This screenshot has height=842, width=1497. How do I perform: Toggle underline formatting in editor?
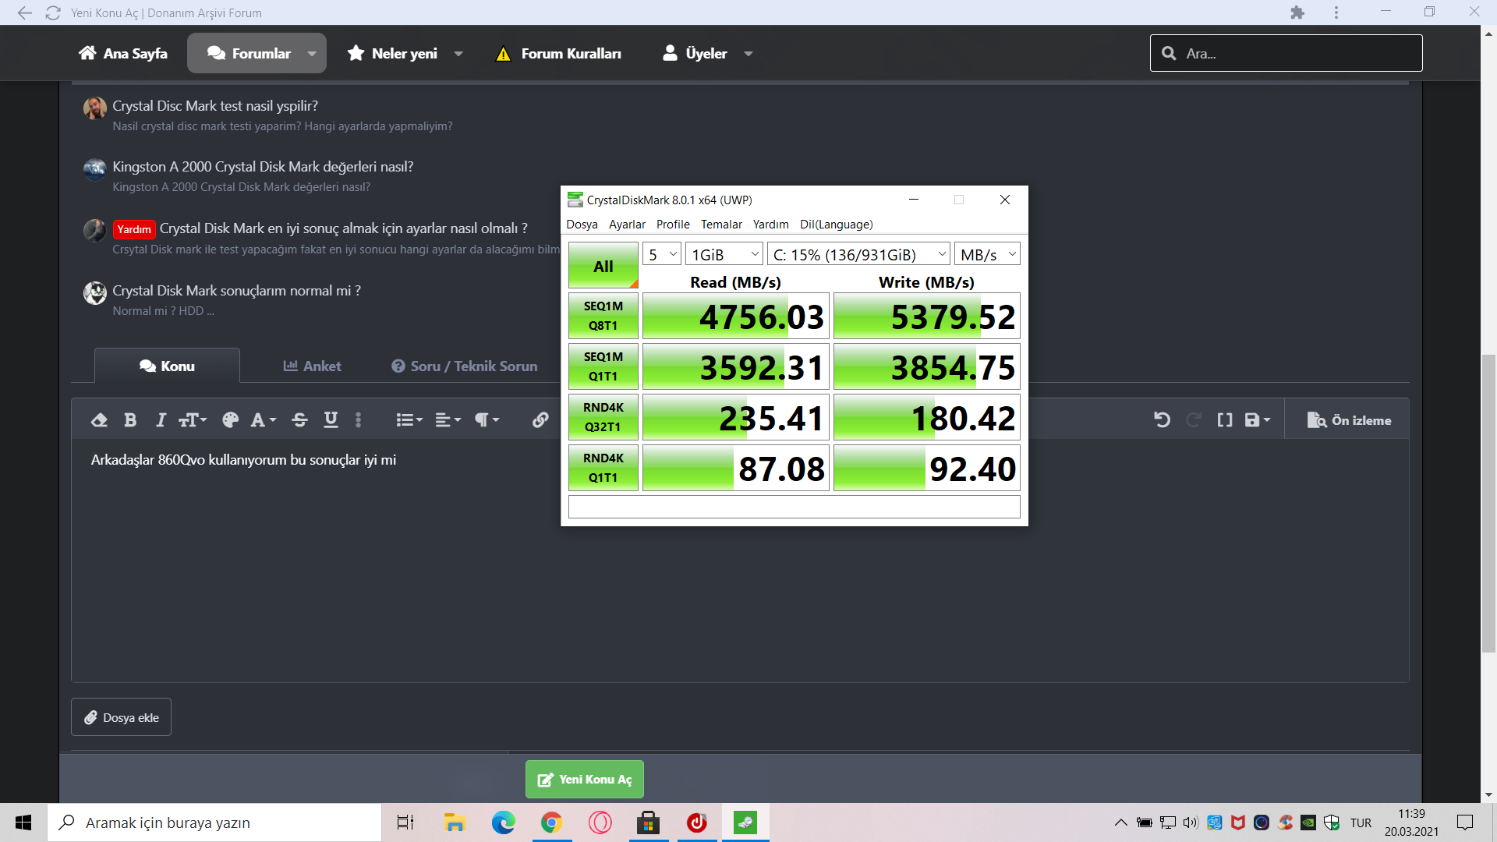pos(331,420)
